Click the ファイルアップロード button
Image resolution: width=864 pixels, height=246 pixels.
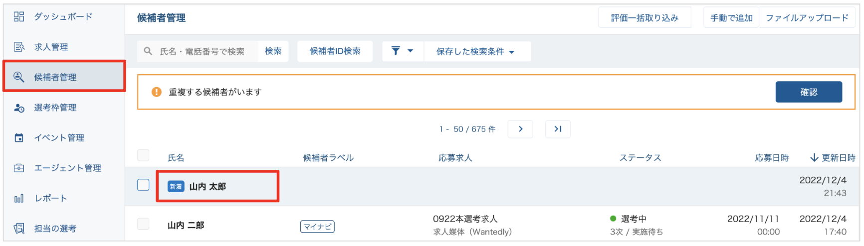(x=807, y=18)
